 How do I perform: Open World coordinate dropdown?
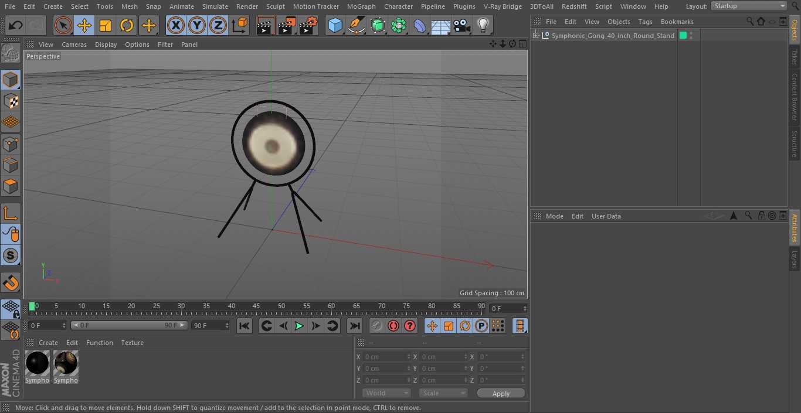[386, 393]
